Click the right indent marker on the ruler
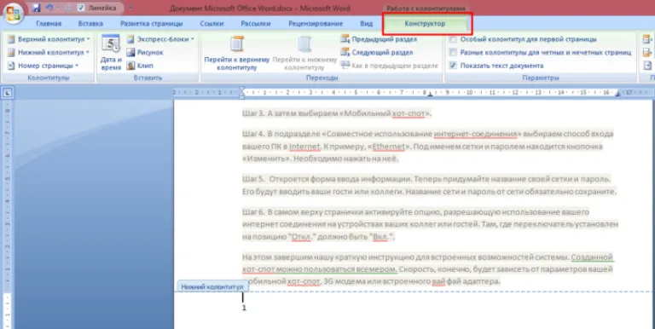The image size is (655, 329). pos(617,95)
